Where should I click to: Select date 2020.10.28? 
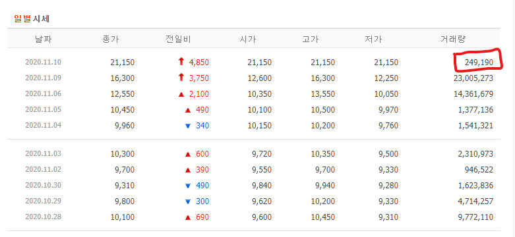pos(43,217)
